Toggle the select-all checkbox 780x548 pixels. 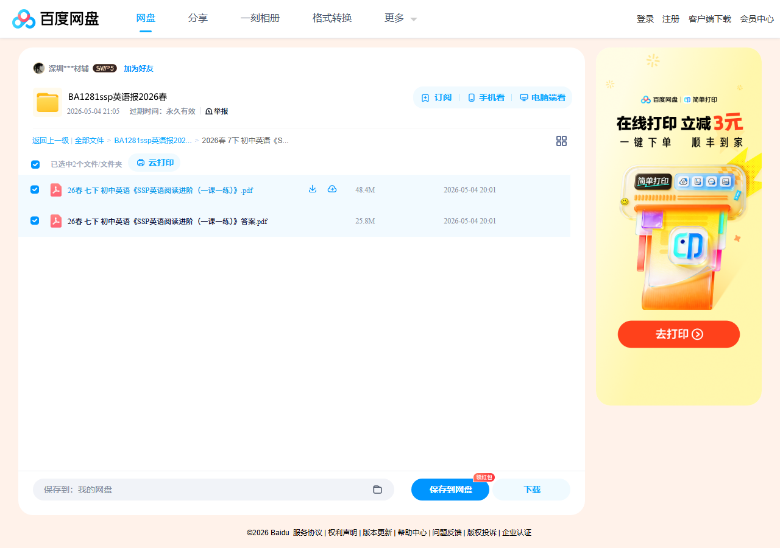[x=35, y=164]
